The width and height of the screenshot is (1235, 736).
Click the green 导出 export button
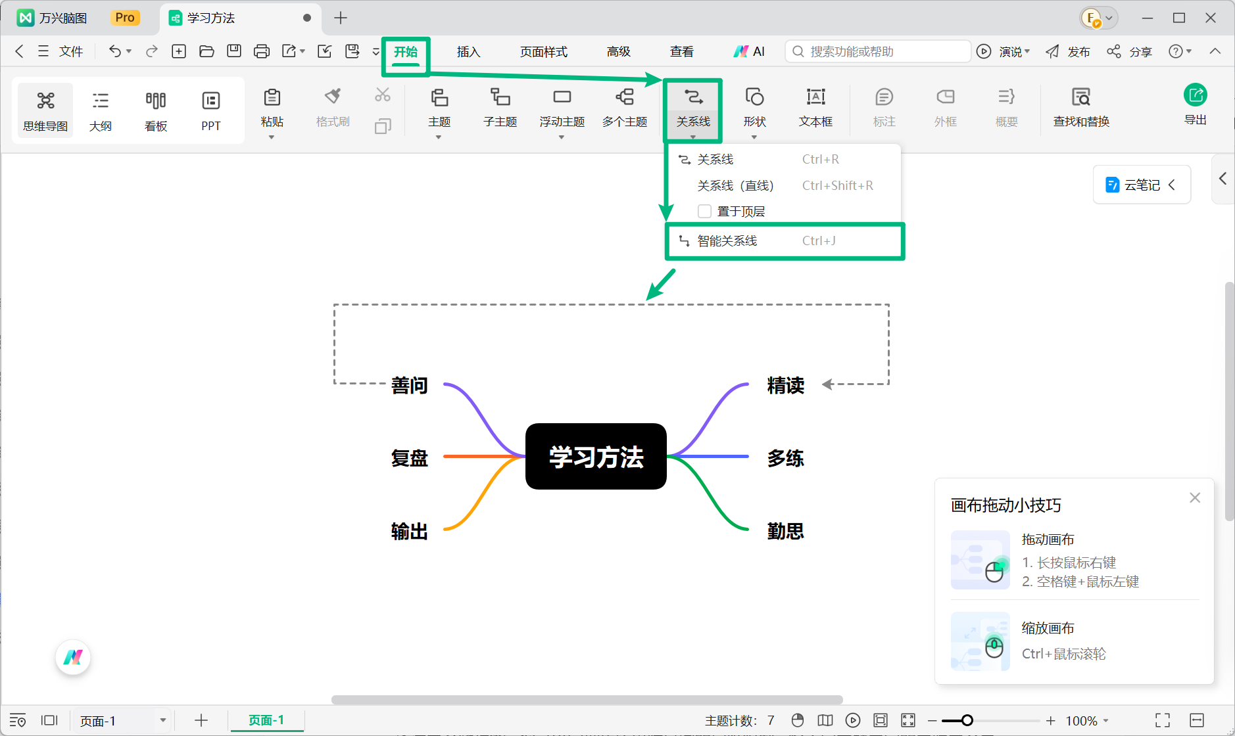pyautogui.click(x=1195, y=104)
